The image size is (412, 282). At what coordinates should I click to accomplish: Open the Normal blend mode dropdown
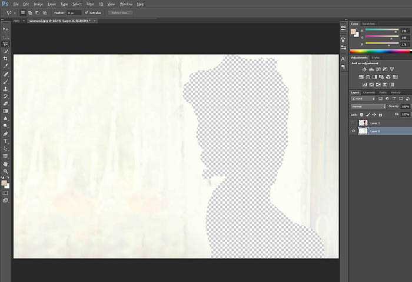(368, 107)
